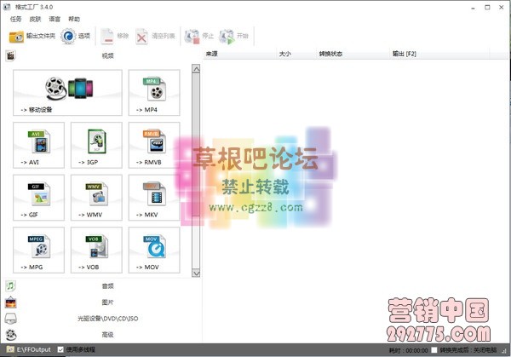This screenshot has height=357, width=511.
Task: Click the 输出 [F2] column header
Action: pos(439,54)
